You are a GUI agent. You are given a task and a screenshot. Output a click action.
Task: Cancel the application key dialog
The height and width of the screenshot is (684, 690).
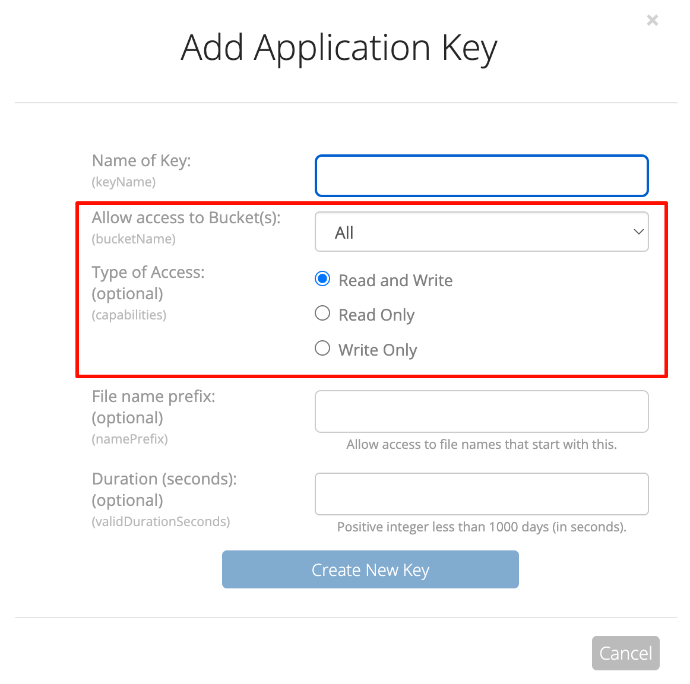point(625,653)
